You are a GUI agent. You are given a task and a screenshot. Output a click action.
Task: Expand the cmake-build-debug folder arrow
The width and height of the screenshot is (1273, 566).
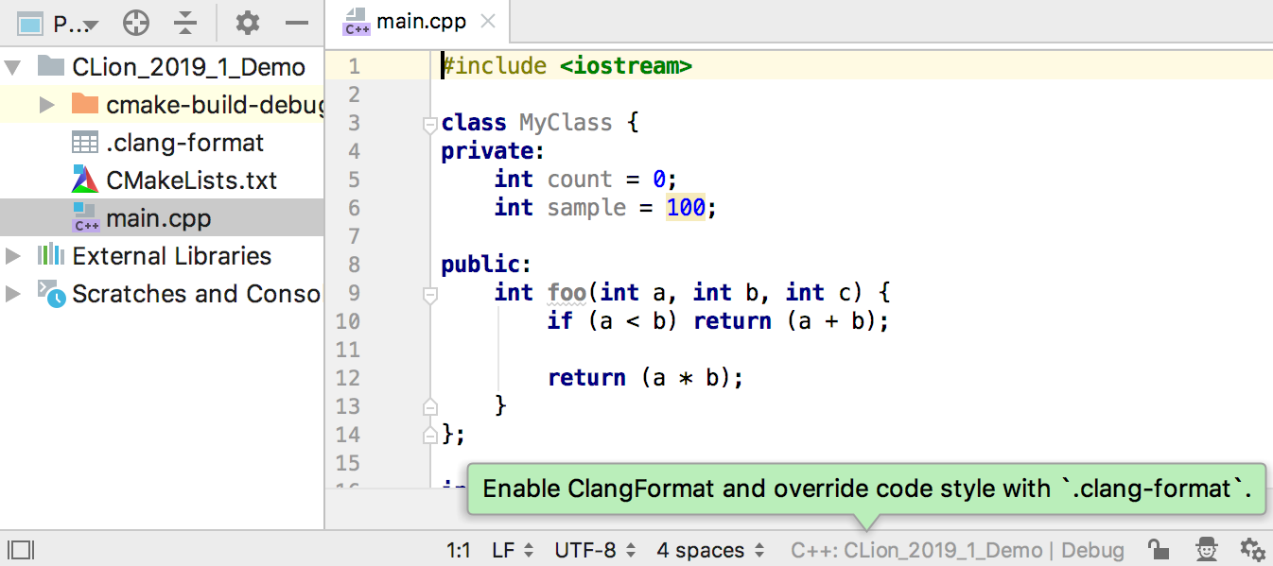tap(47, 105)
